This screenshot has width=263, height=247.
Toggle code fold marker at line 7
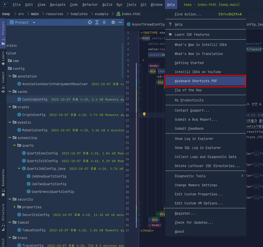click(x=139, y=66)
